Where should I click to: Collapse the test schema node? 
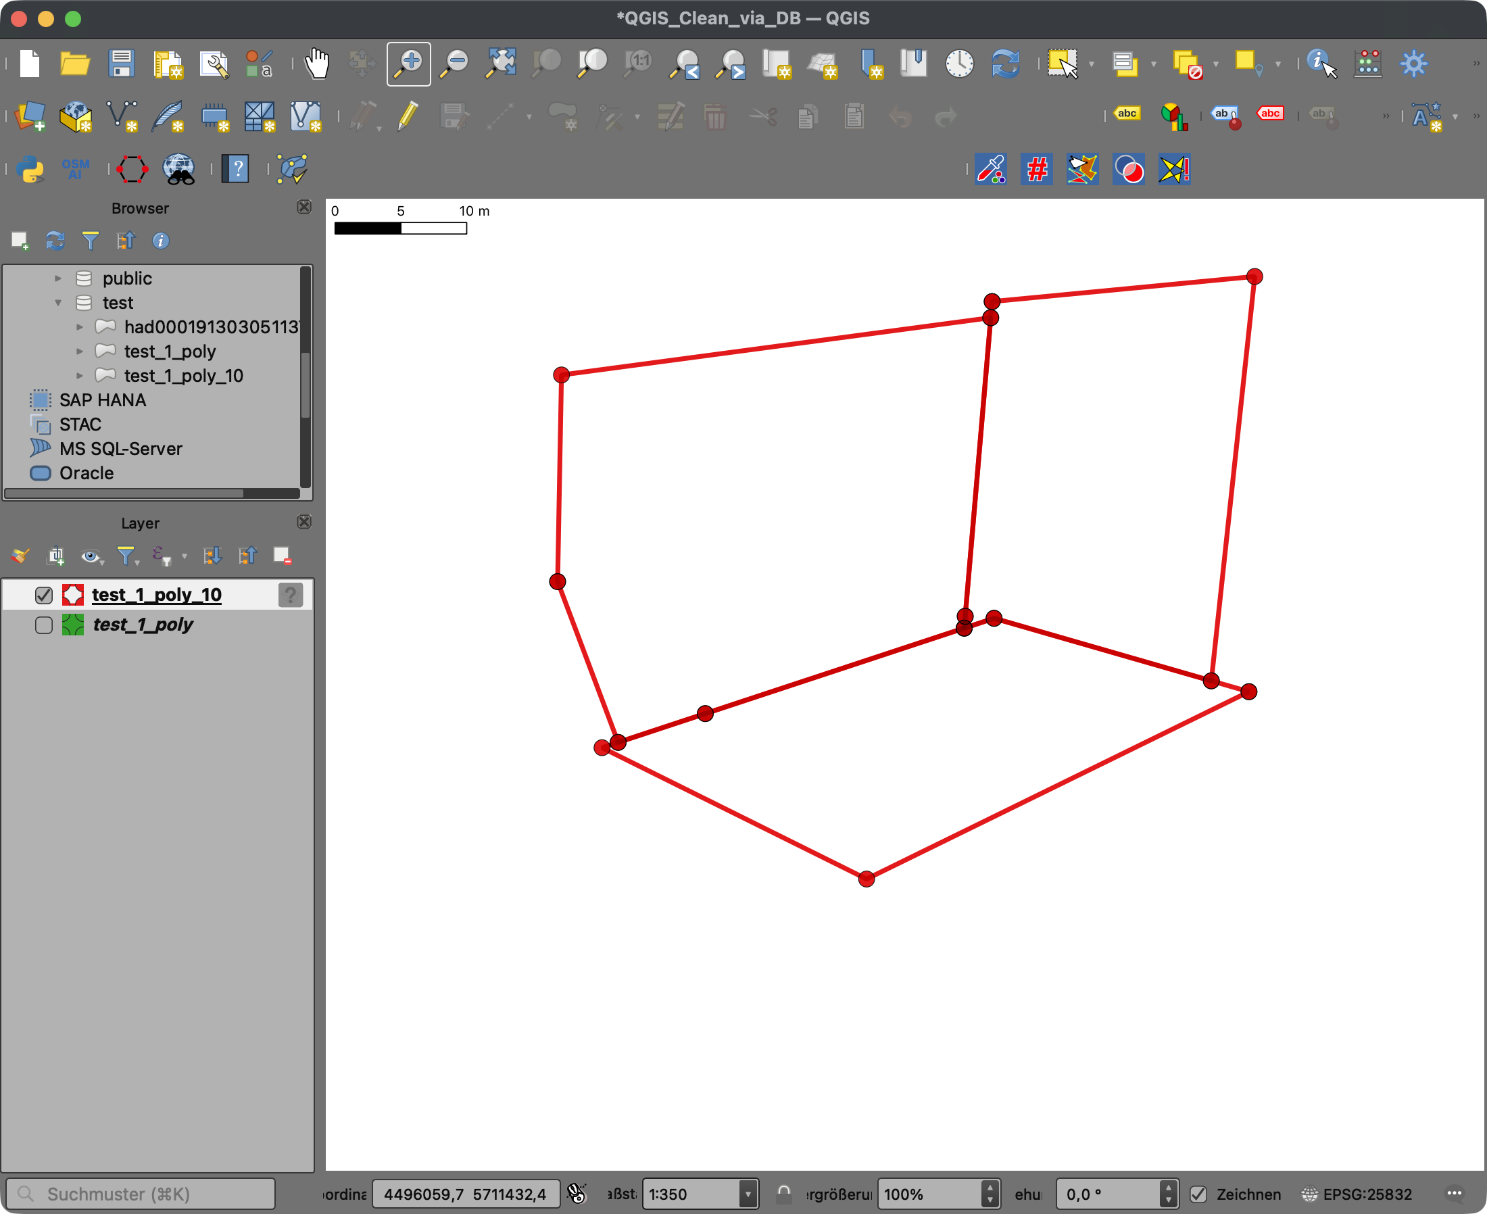[x=58, y=303]
